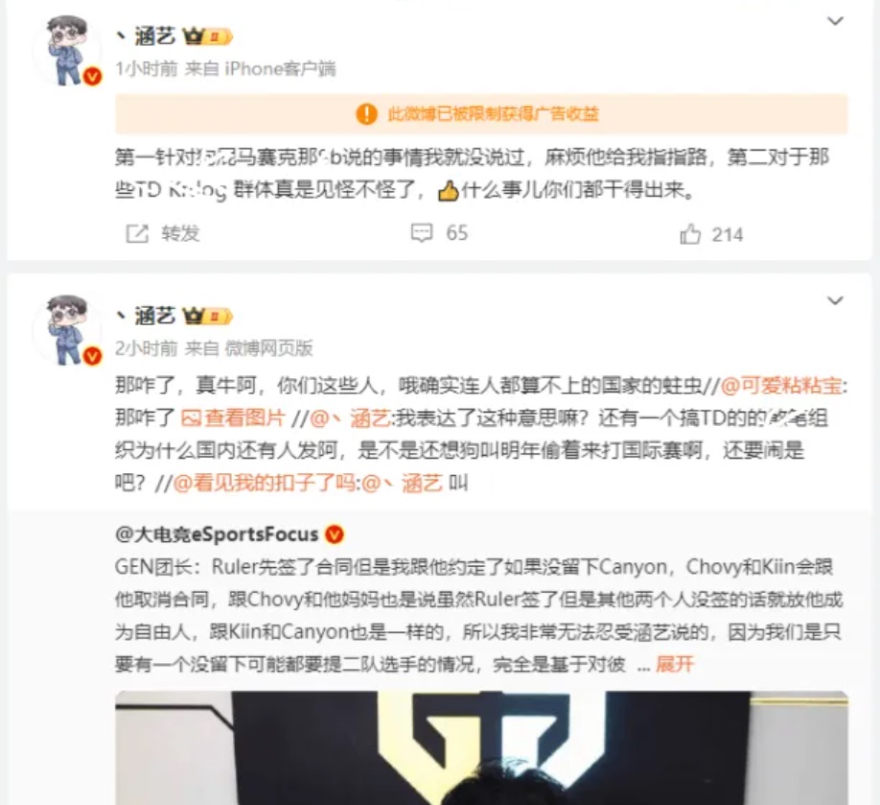Click the second post's avatar image
Screen dimensions: 880x805
[67, 330]
